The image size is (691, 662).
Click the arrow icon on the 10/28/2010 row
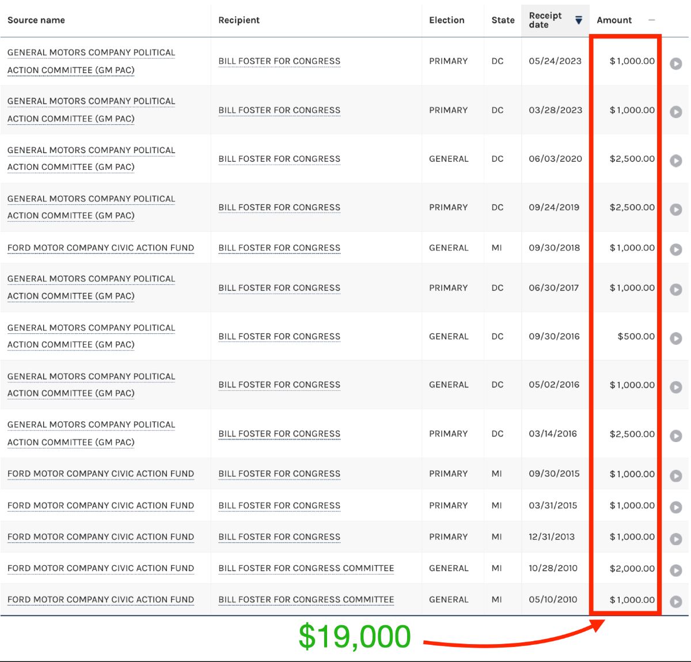(x=676, y=570)
